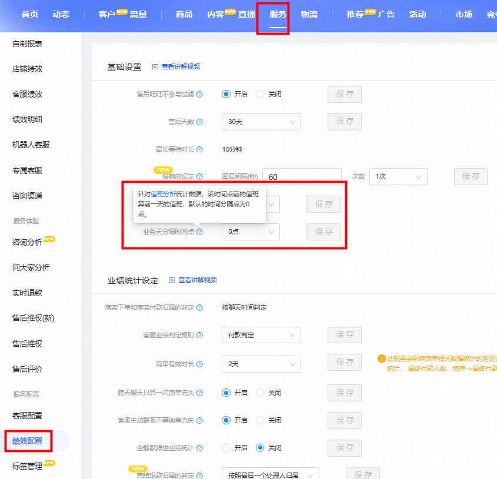497x479 pixels.
Task: Open the 售后天数 30天 dropdown
Action: 261,122
